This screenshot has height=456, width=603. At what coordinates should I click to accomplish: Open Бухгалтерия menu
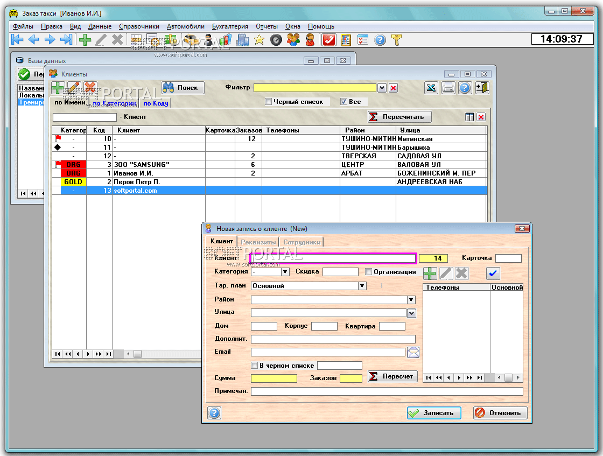[230, 26]
